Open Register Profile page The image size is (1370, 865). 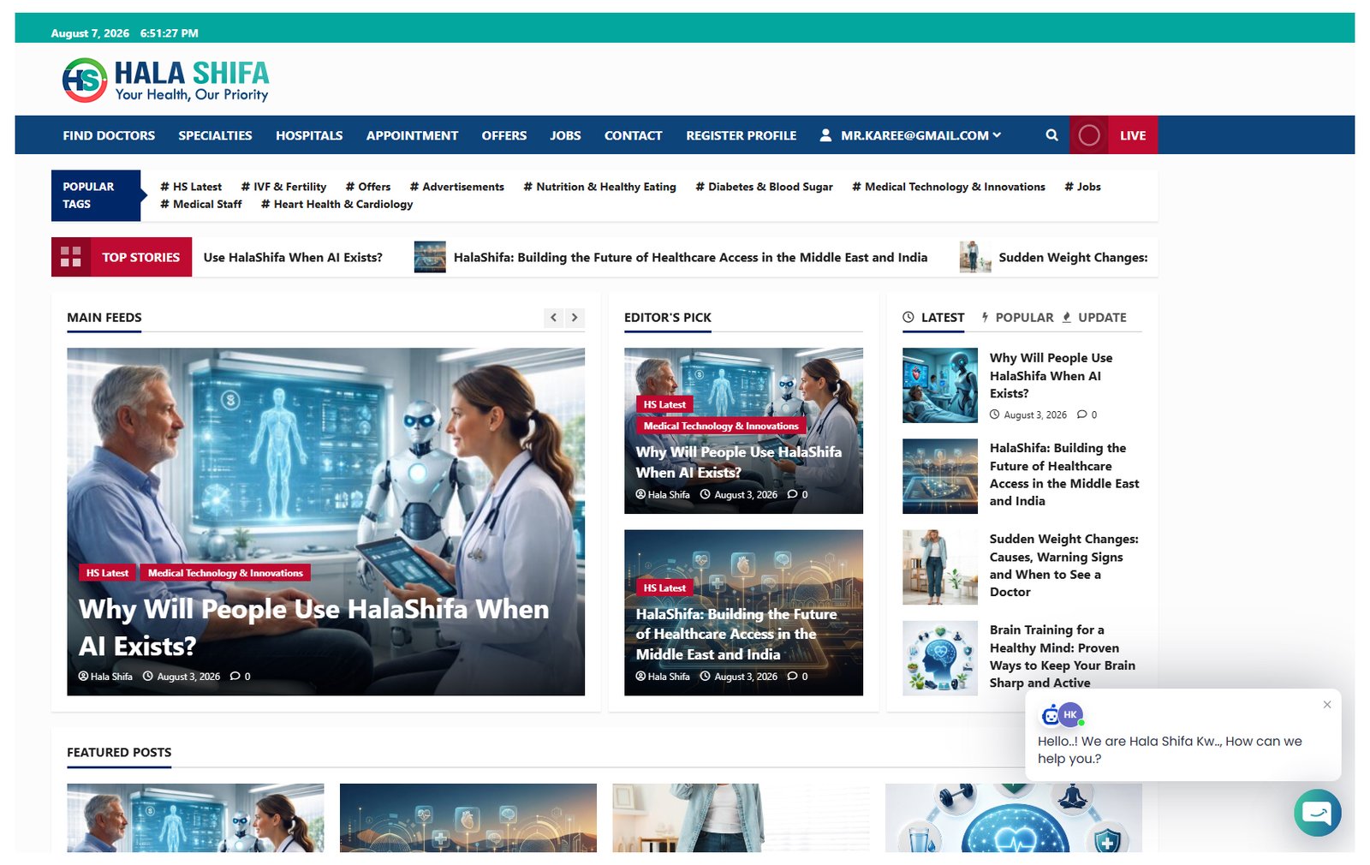(x=741, y=135)
